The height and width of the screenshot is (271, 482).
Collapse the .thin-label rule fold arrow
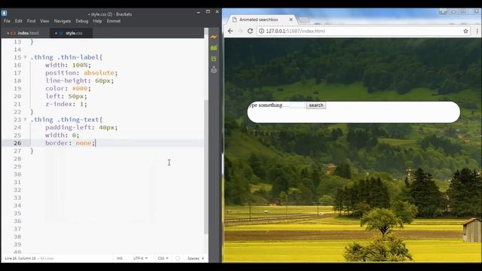[25, 57]
